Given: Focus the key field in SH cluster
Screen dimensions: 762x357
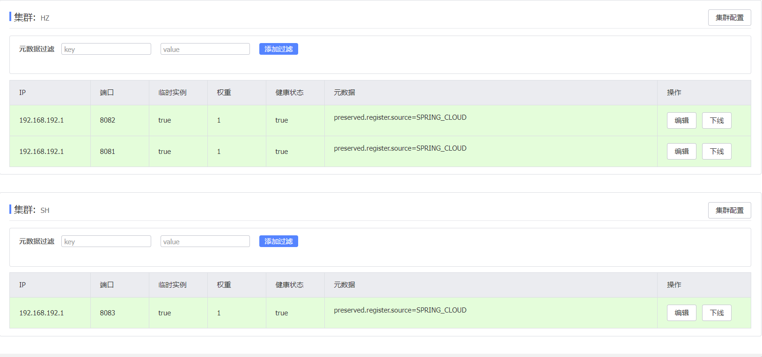Looking at the screenshot, I should (106, 241).
